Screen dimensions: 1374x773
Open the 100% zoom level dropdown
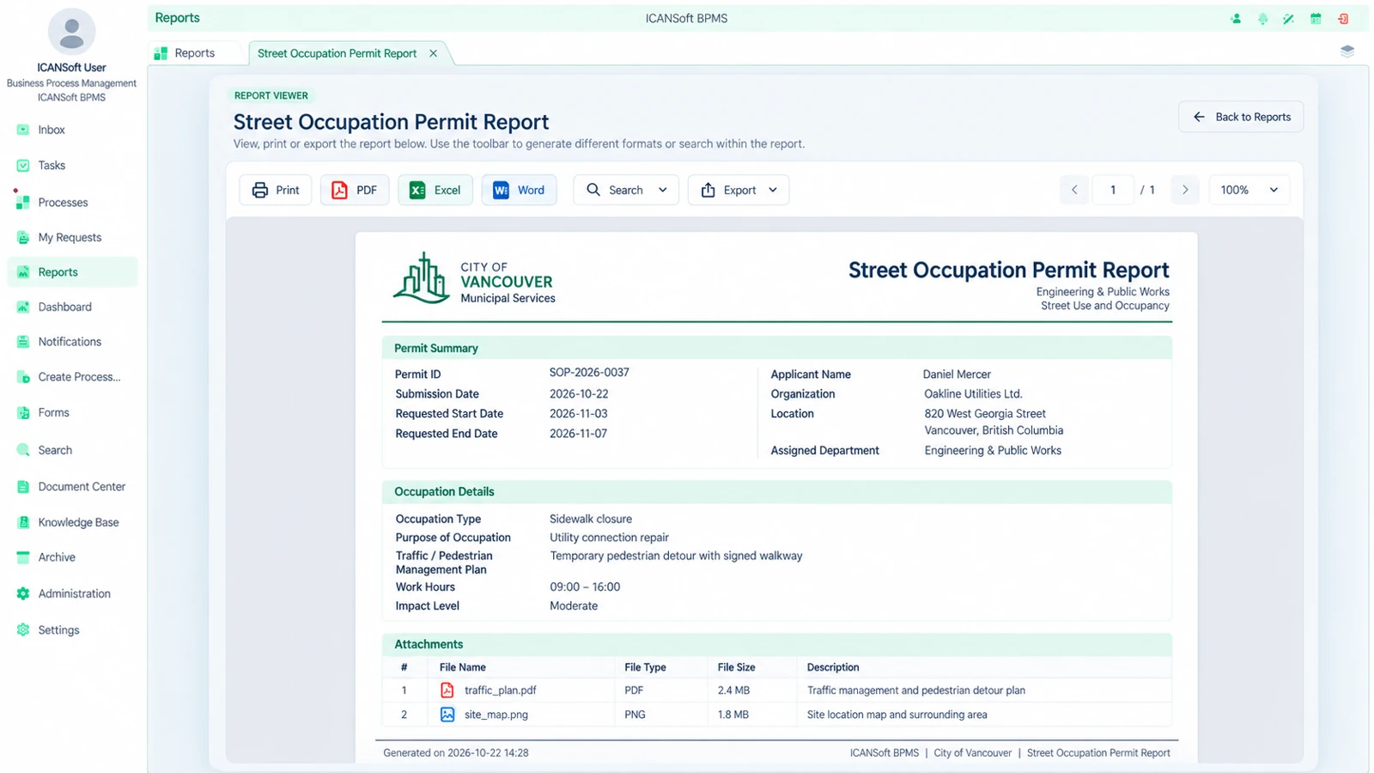coord(1249,190)
